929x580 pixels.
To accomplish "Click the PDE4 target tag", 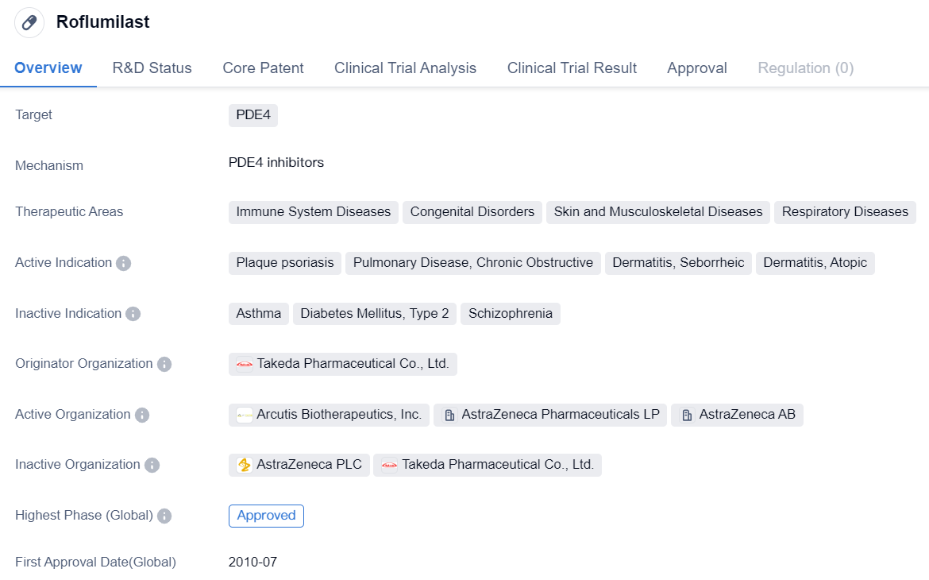I will [x=253, y=115].
